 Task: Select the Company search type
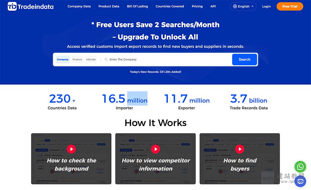click(x=63, y=60)
